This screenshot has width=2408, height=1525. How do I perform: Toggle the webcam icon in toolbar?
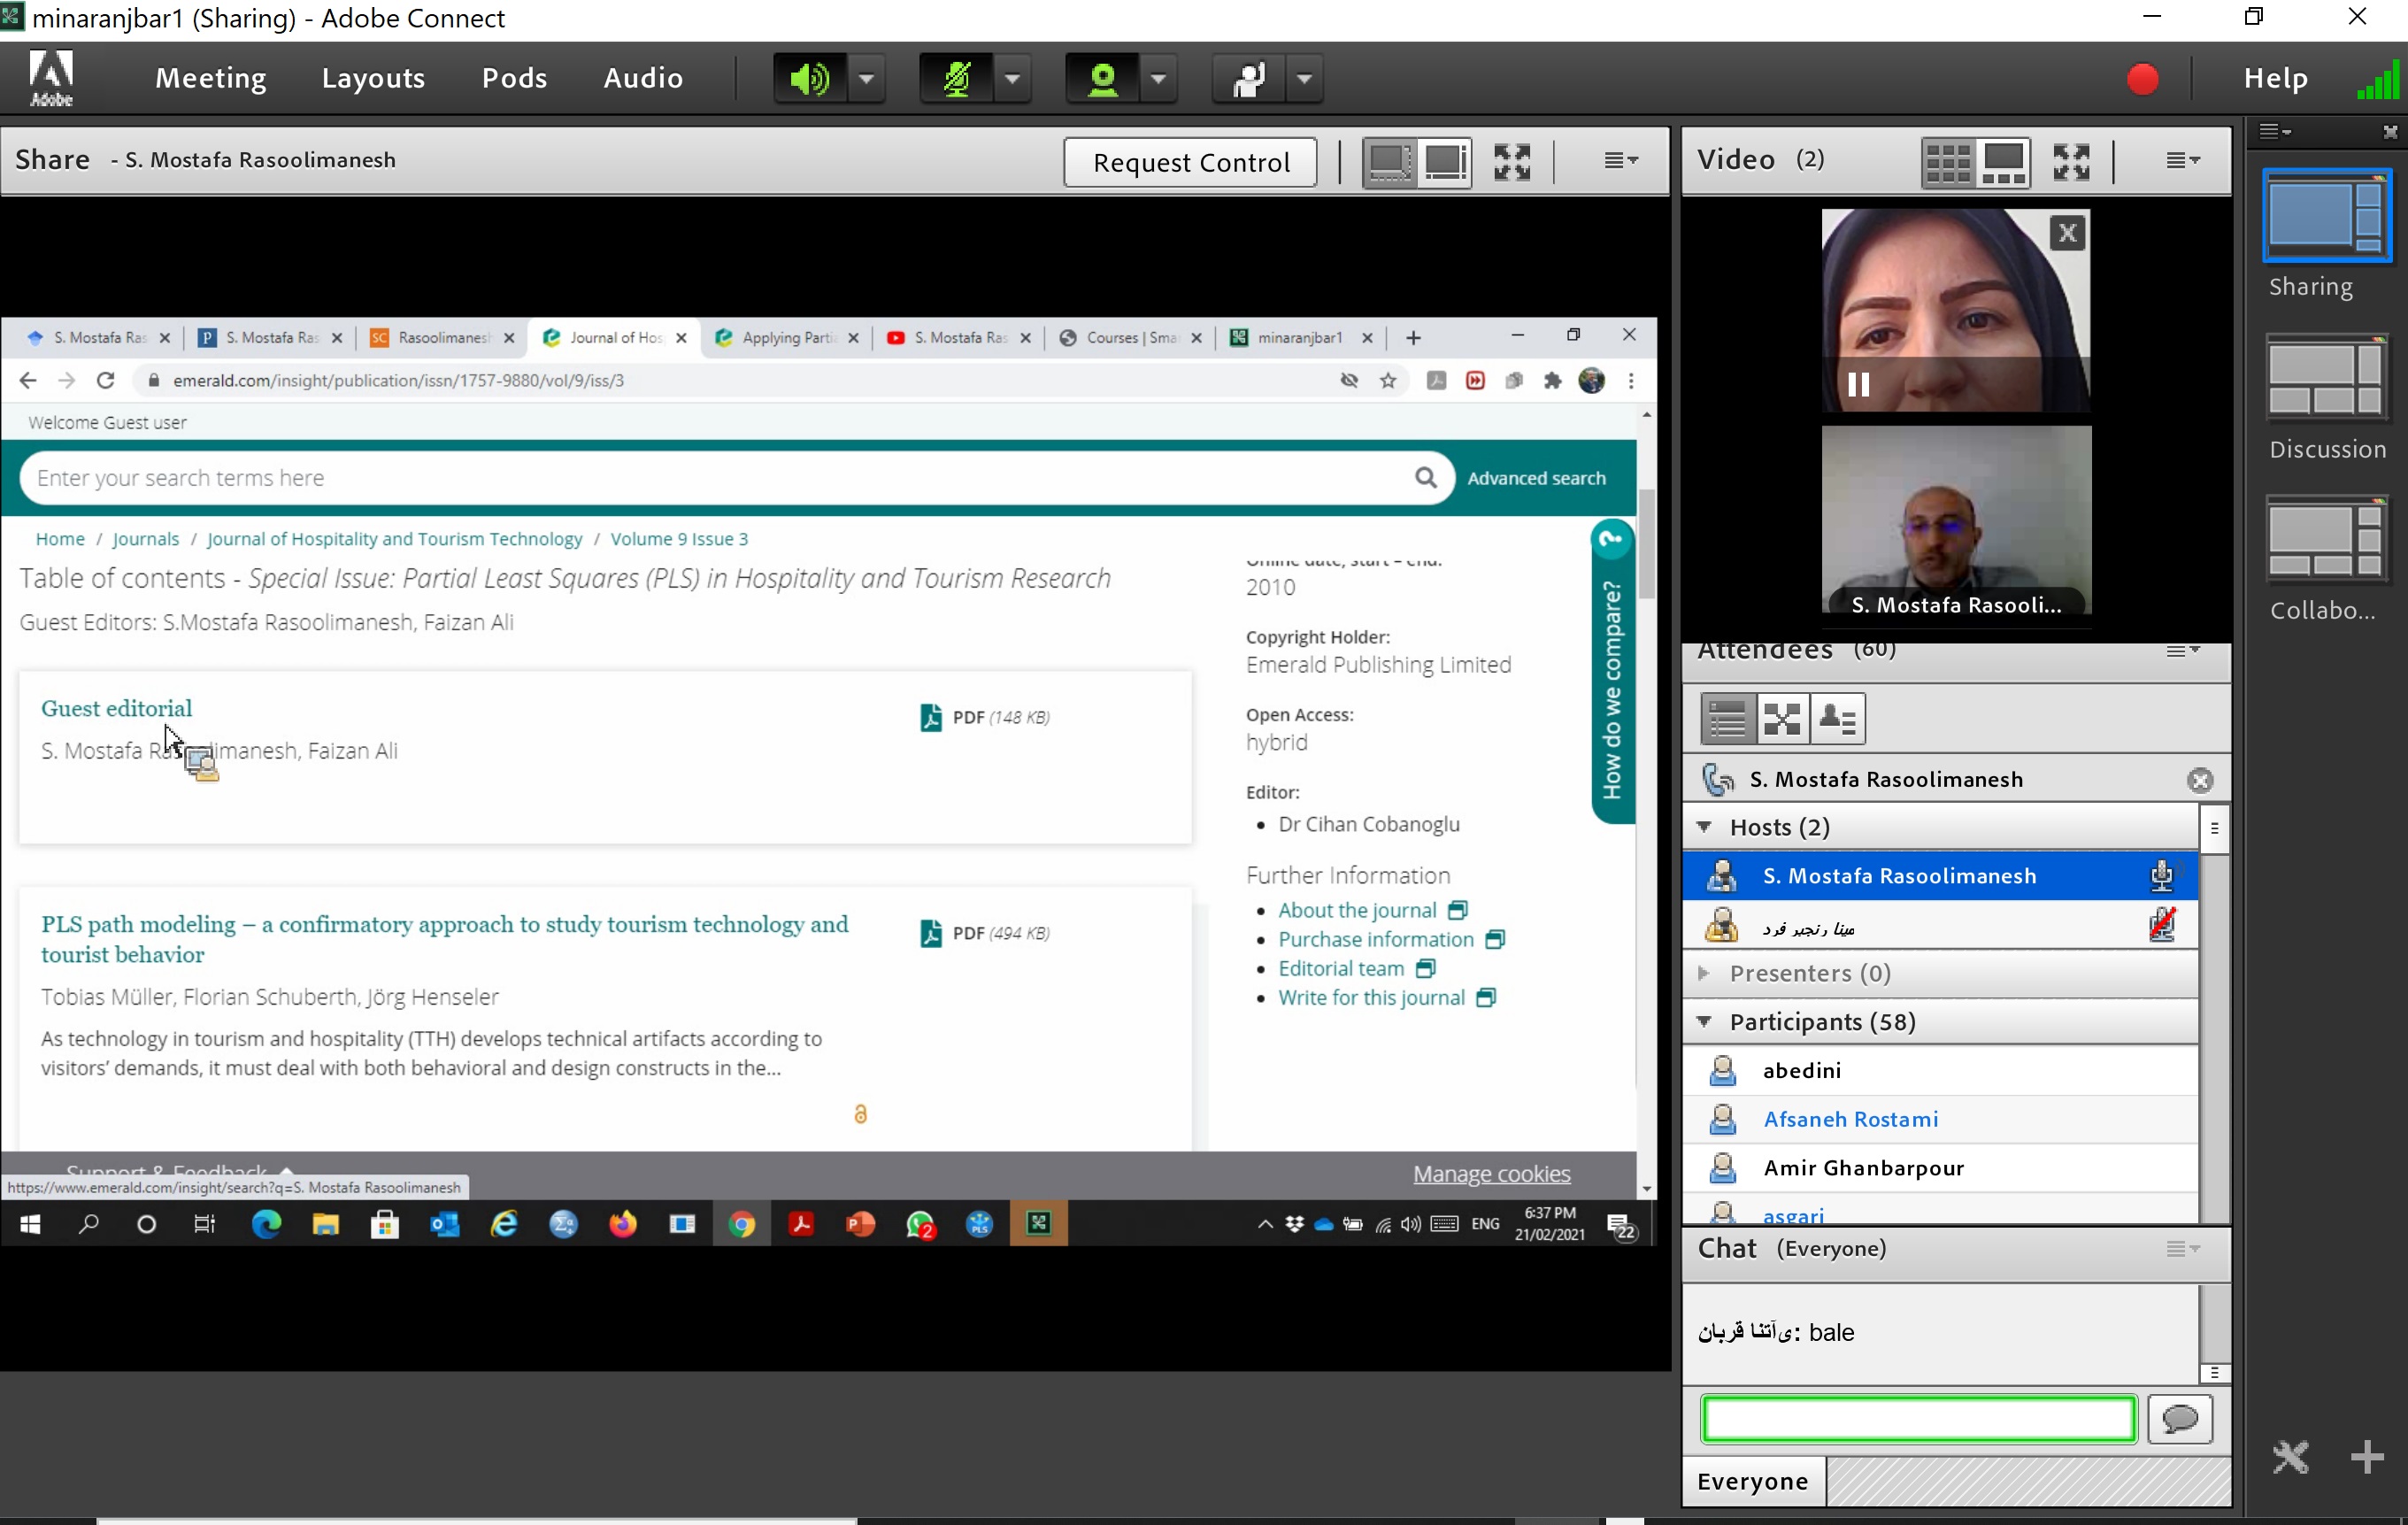tap(1102, 78)
